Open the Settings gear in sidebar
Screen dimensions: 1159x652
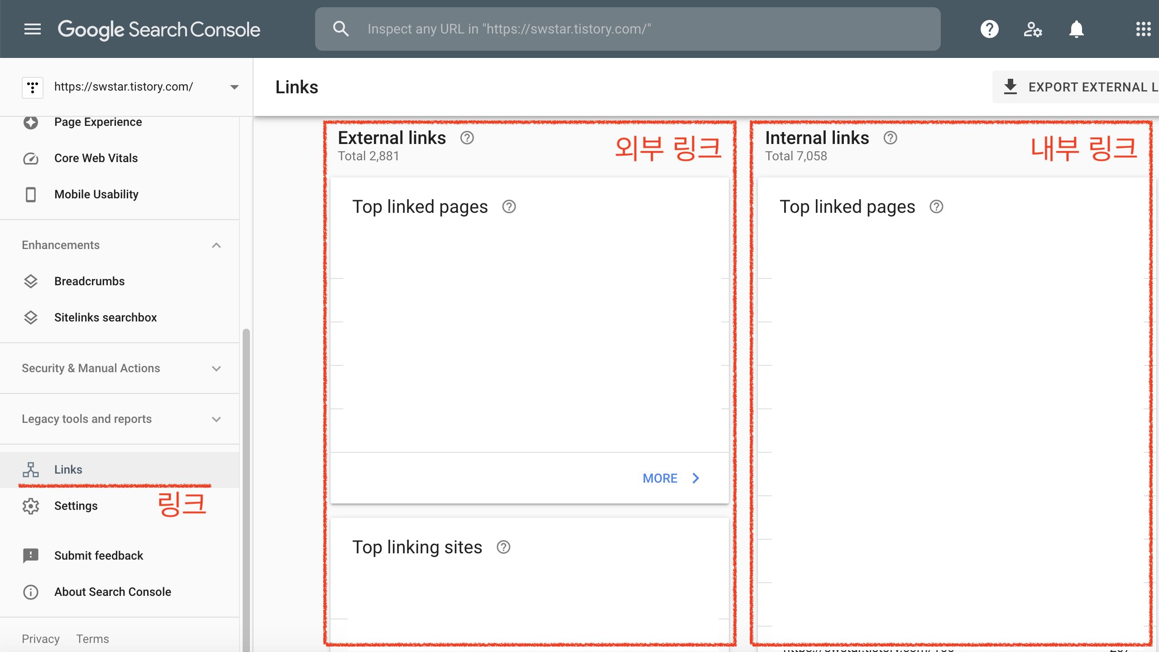(x=30, y=506)
